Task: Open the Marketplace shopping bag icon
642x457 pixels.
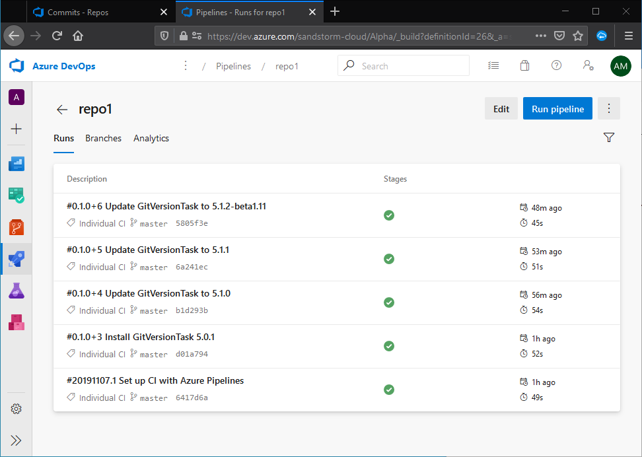Action: click(524, 65)
